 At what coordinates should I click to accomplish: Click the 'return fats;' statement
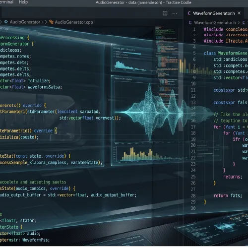pos(228,196)
